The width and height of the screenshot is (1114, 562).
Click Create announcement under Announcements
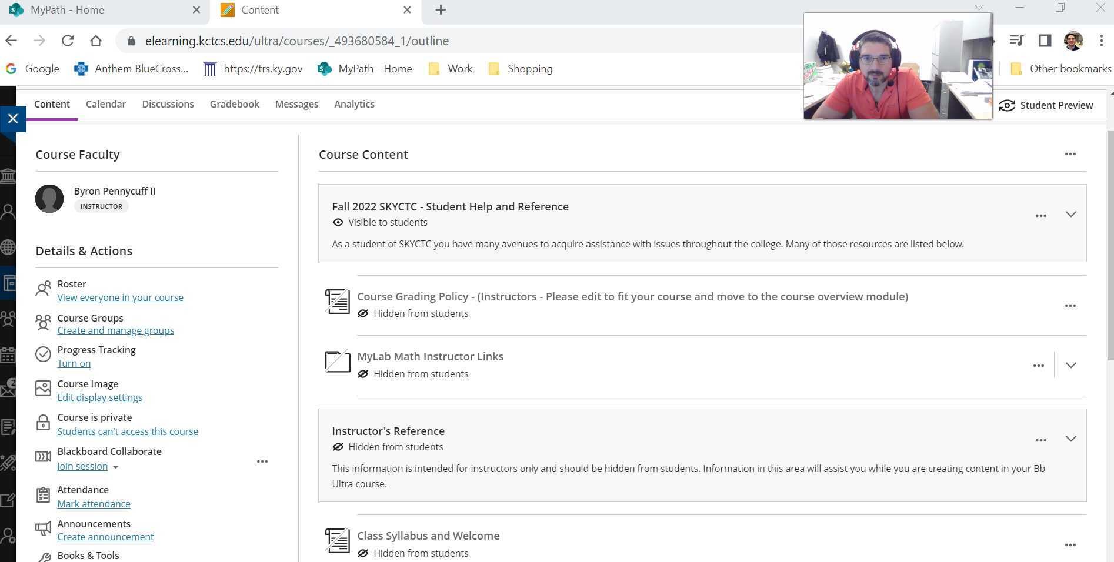(x=105, y=537)
